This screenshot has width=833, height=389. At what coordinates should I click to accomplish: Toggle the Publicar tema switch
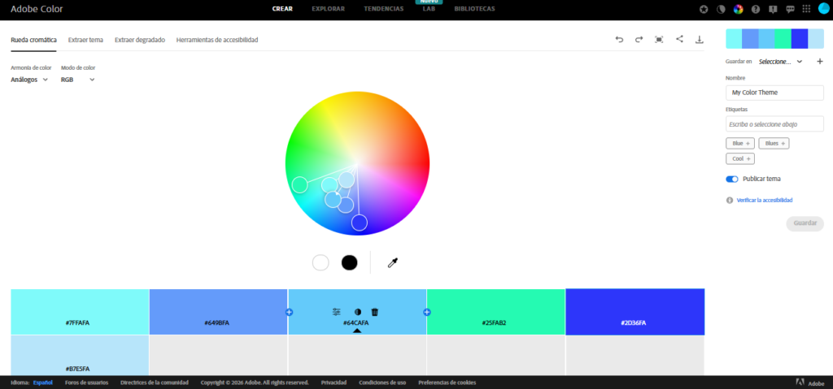pos(732,179)
